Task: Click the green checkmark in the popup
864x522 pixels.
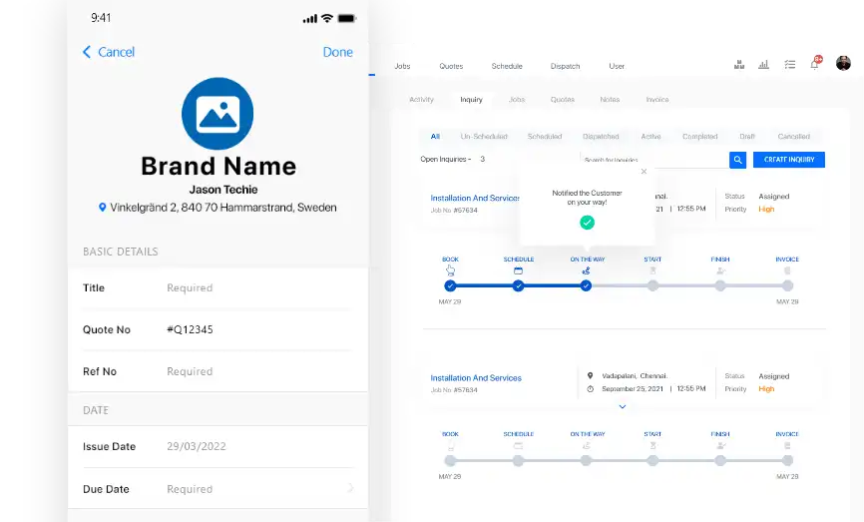Action: point(587,223)
